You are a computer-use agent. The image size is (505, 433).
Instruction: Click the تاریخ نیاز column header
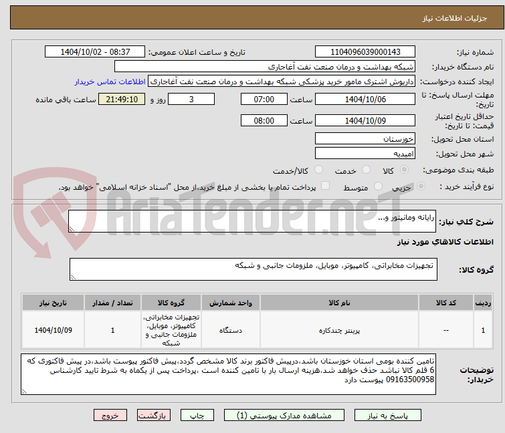click(53, 303)
